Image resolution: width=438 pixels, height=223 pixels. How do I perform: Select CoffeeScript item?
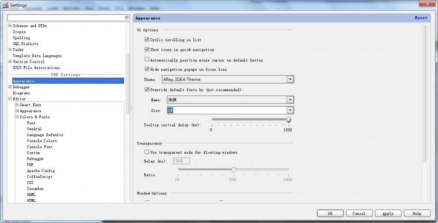point(40,177)
